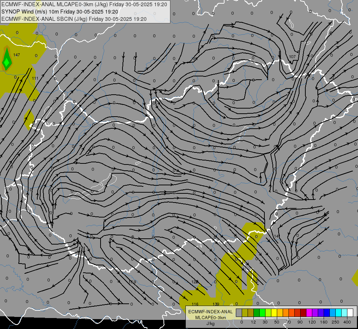The image size is (358, 329).
Task: Select the gray swatch in the legend
Action: pos(239,313)
